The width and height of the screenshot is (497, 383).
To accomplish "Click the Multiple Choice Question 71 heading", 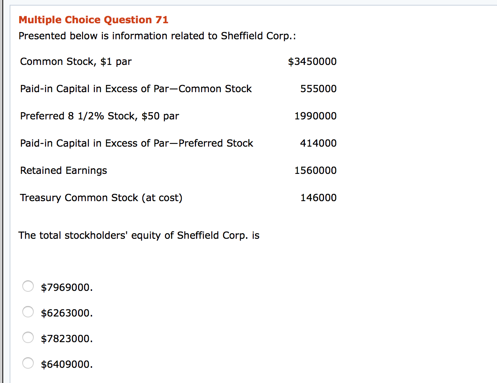I will (94, 19).
